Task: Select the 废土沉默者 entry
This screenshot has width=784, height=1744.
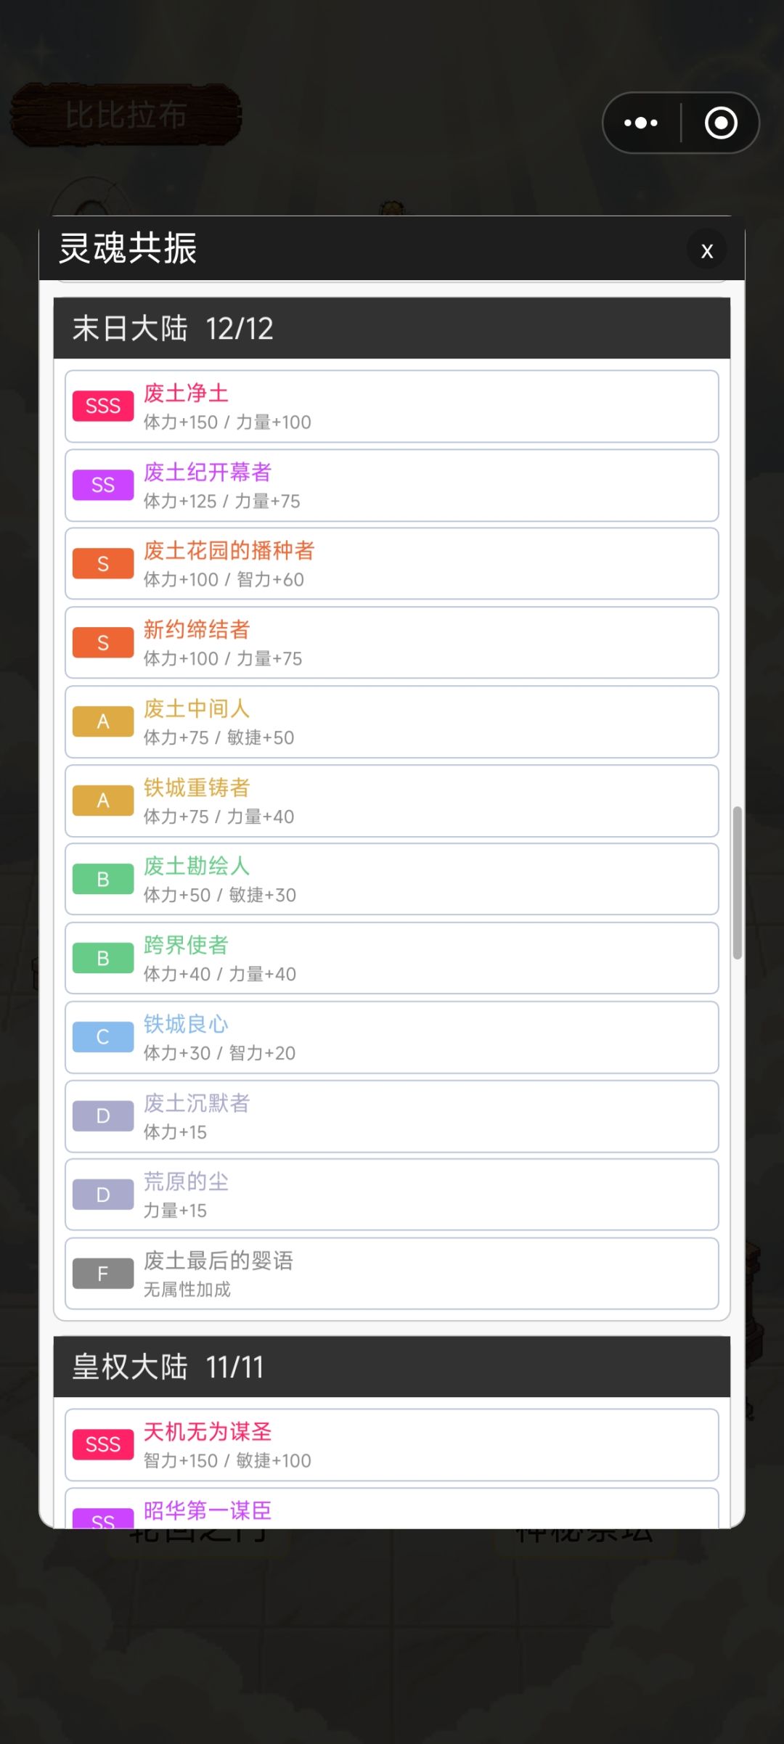Action: (x=392, y=1116)
